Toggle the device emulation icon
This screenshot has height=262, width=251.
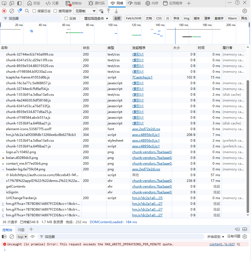[12, 3]
